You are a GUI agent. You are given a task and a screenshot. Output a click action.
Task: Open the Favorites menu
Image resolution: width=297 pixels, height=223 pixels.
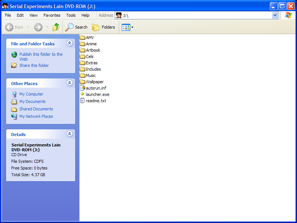tap(52, 15)
